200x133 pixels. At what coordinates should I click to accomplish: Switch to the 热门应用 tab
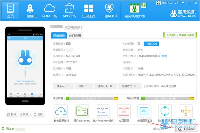(x=75, y=36)
